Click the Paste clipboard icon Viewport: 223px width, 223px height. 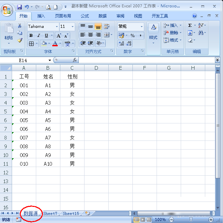click(x=9, y=28)
